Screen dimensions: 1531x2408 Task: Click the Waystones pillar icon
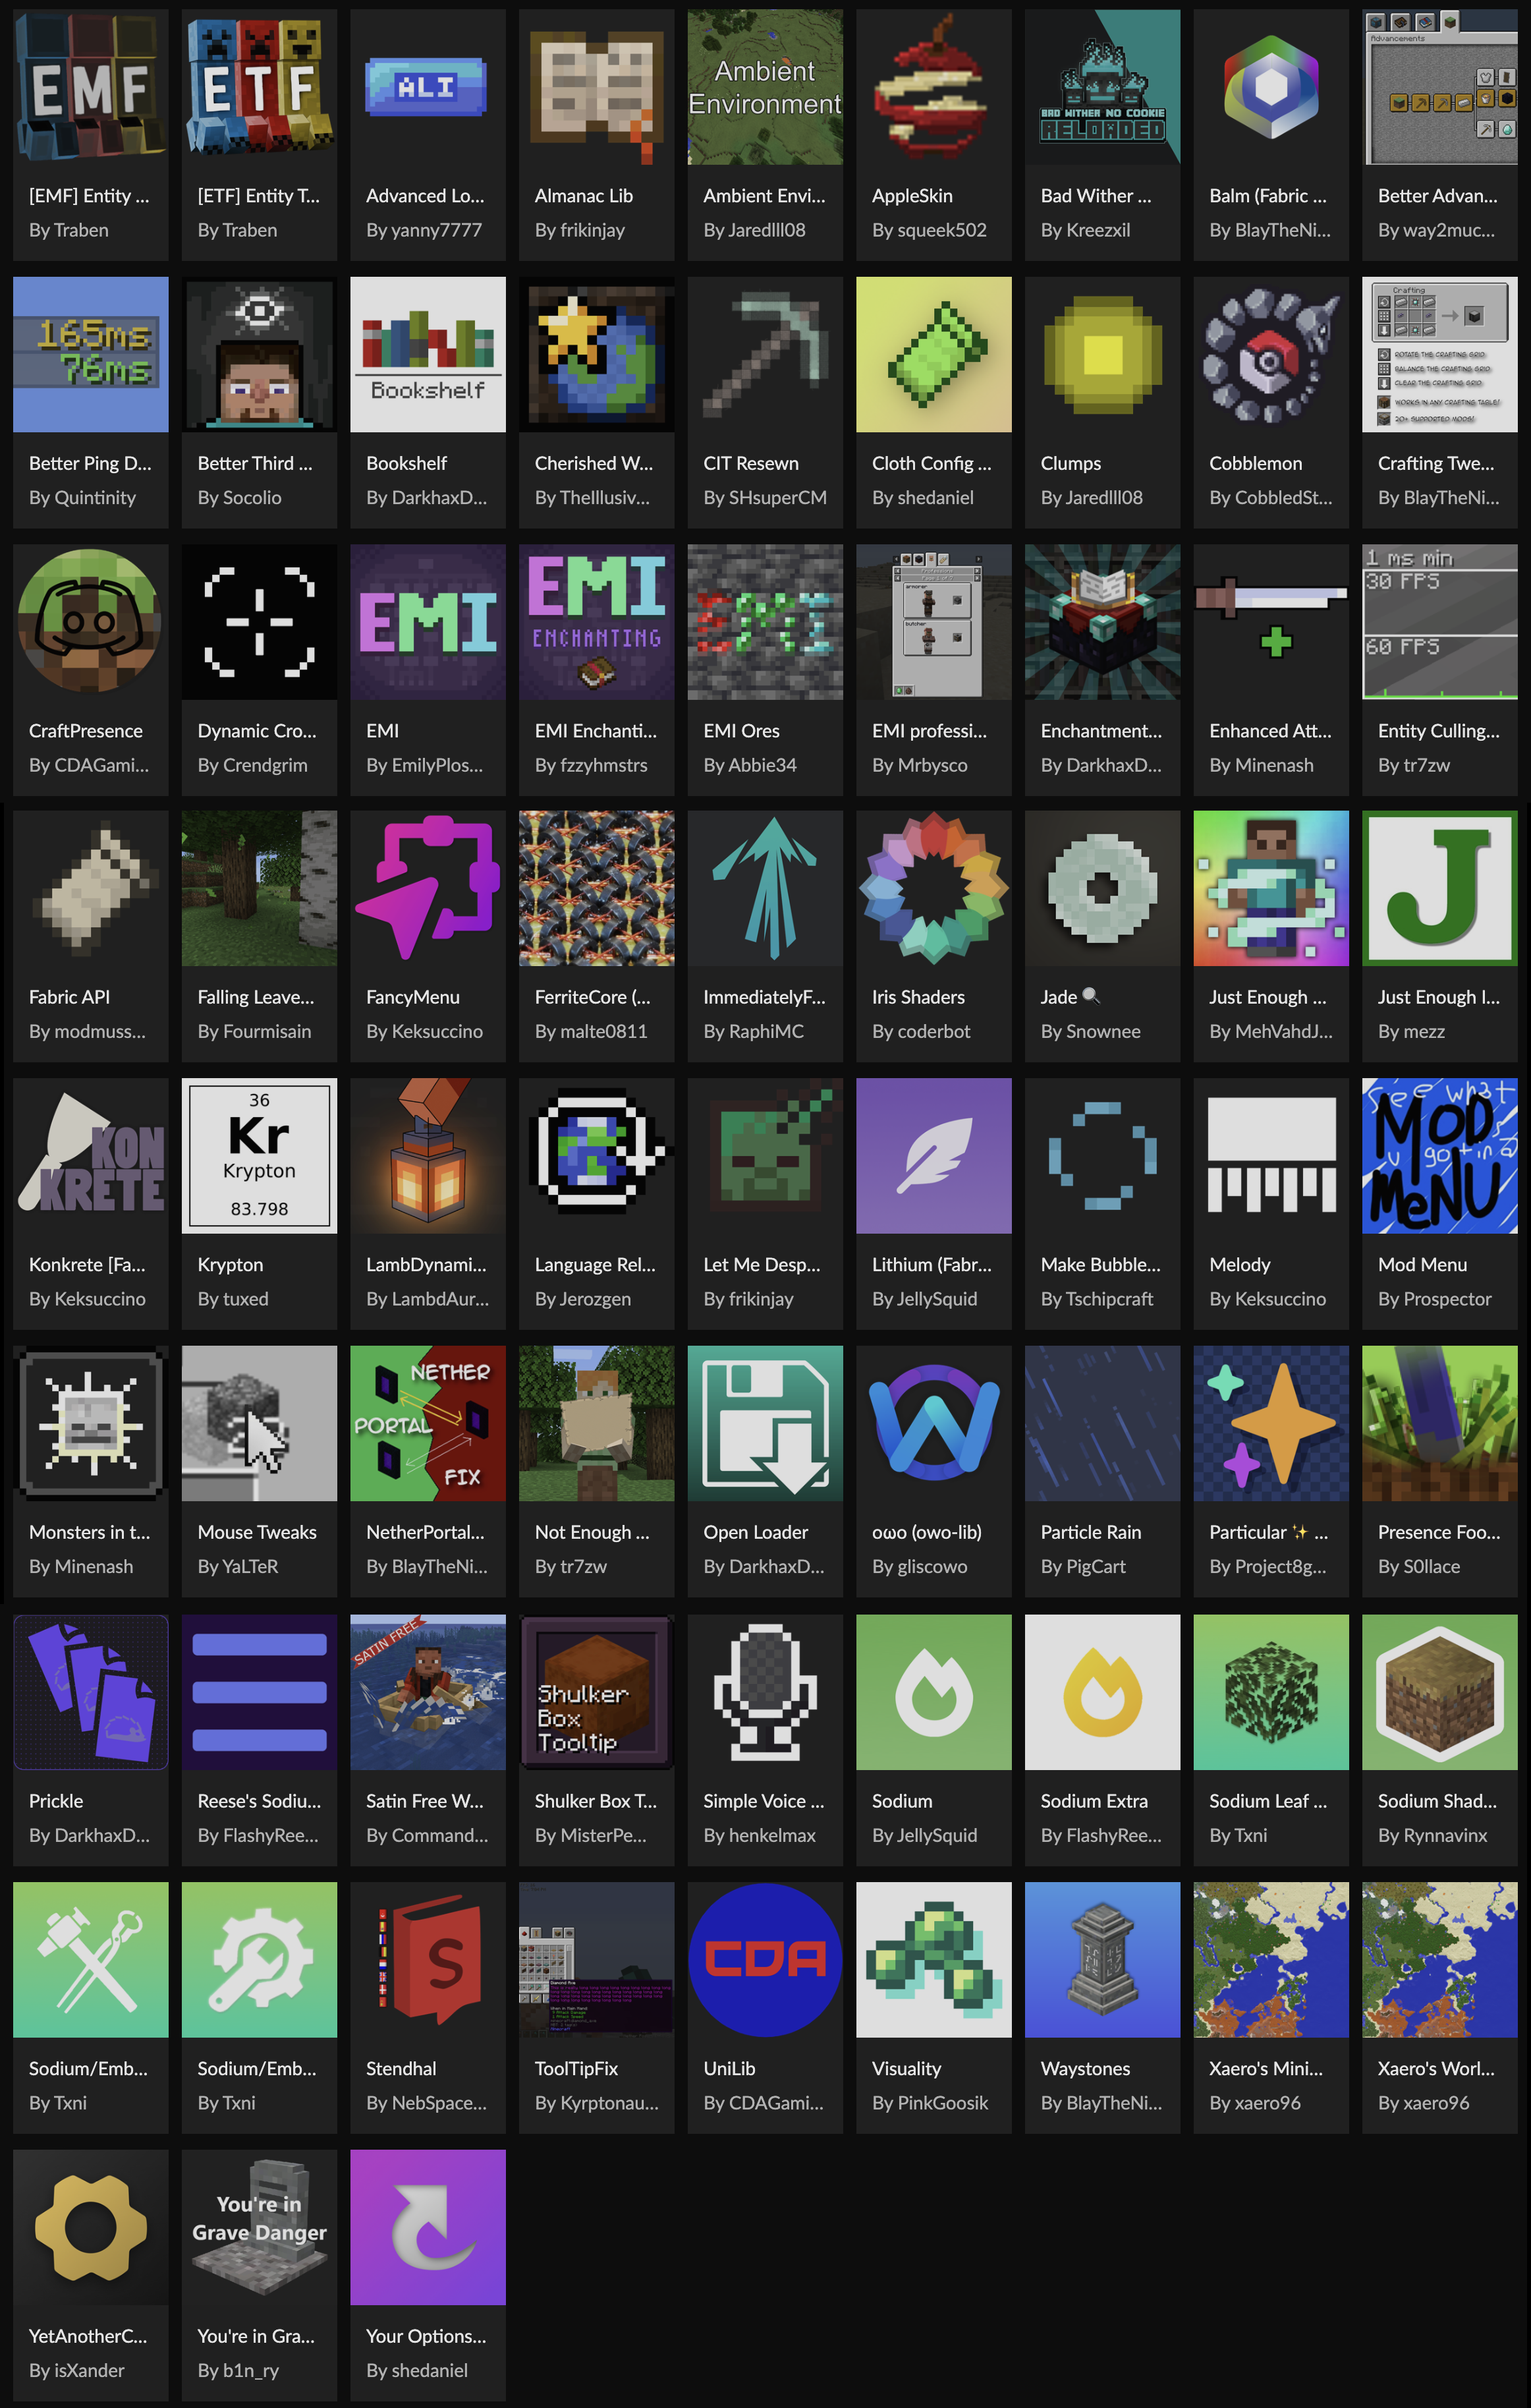click(x=1101, y=1959)
